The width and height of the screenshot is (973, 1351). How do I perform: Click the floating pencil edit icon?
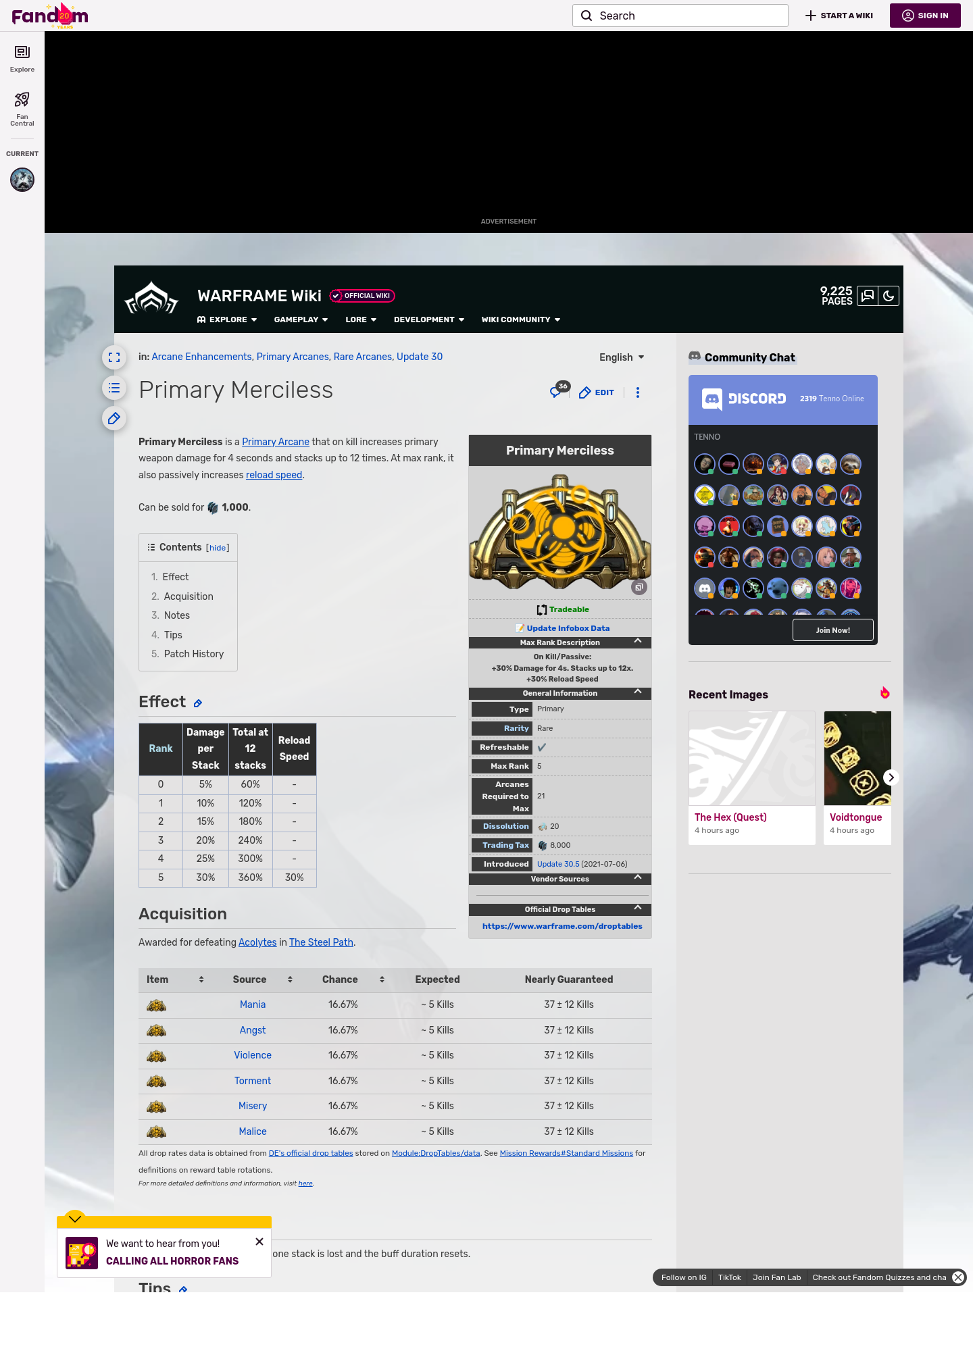[114, 418]
